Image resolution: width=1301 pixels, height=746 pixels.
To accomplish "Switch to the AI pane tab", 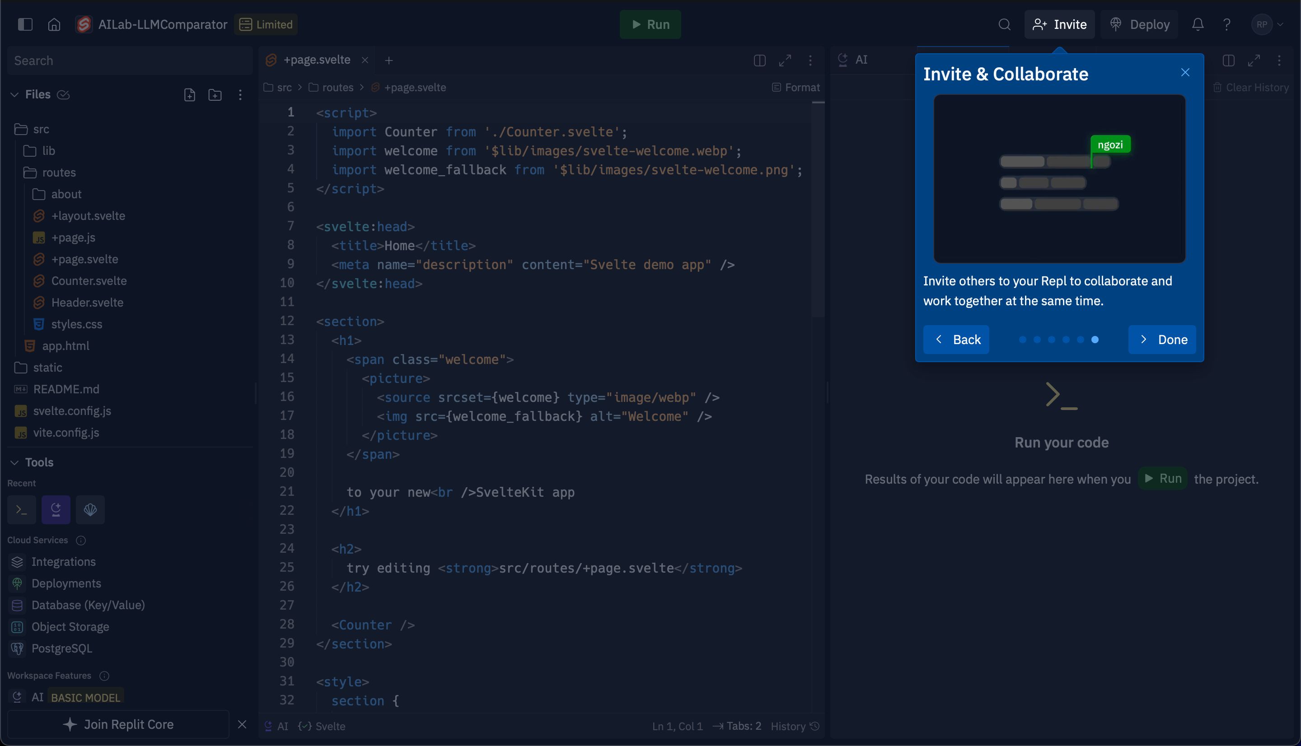I will tap(852, 60).
